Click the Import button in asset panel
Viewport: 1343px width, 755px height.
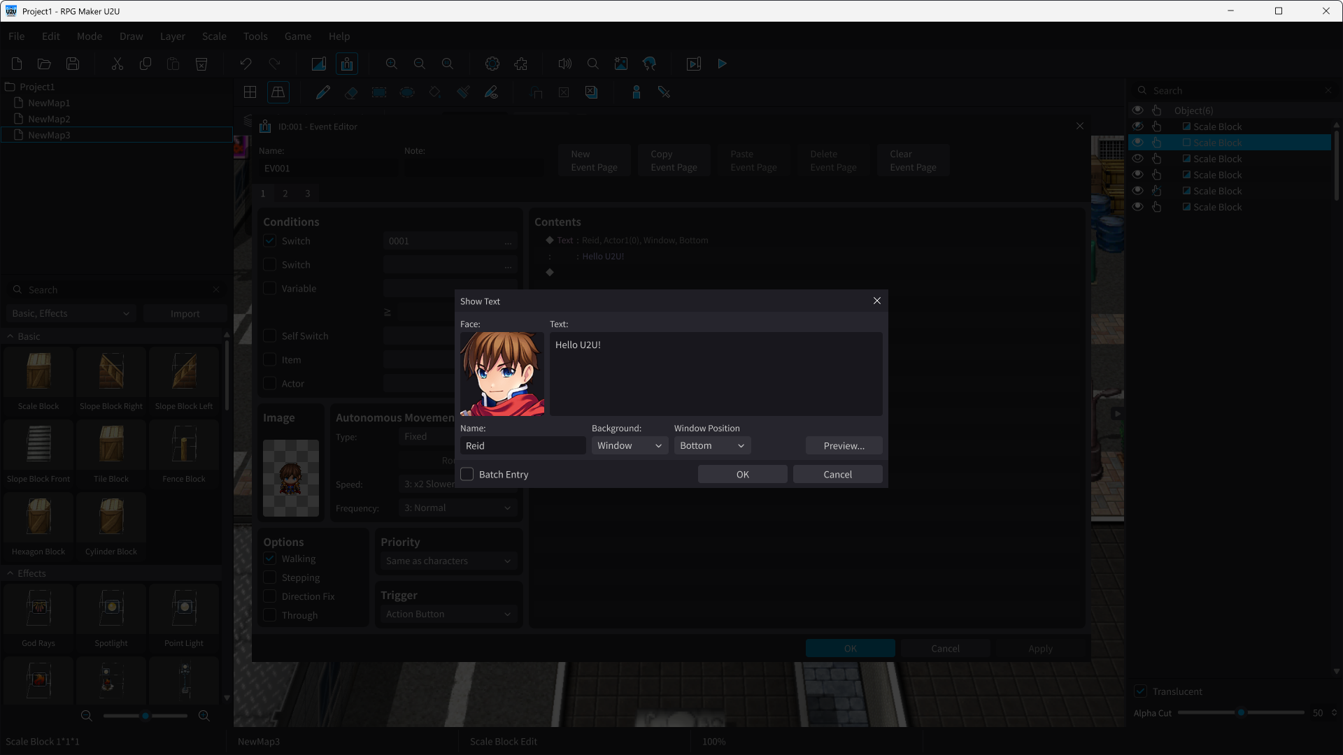[x=185, y=314]
